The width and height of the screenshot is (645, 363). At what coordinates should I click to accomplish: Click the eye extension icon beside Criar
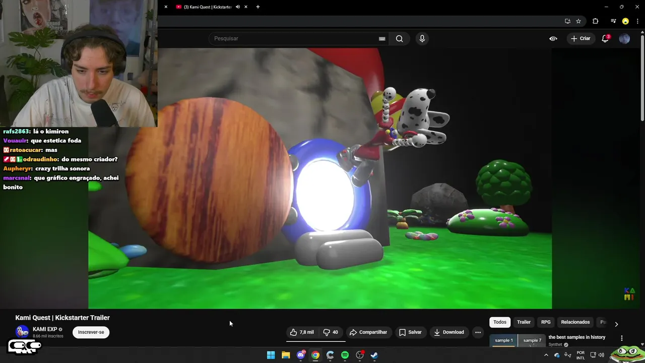point(553,39)
